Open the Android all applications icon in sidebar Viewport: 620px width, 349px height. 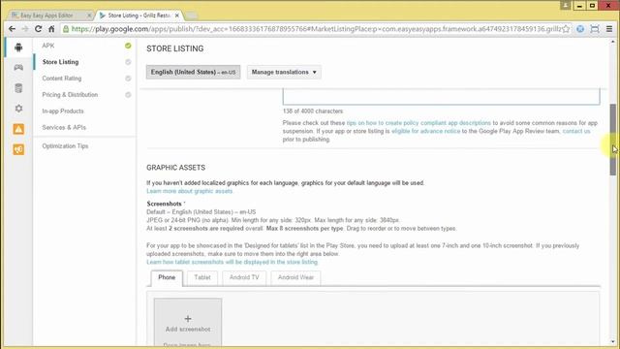[x=18, y=48]
